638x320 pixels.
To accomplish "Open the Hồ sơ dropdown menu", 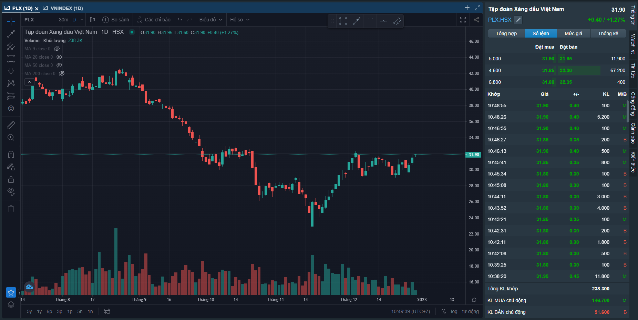I will (x=240, y=20).
